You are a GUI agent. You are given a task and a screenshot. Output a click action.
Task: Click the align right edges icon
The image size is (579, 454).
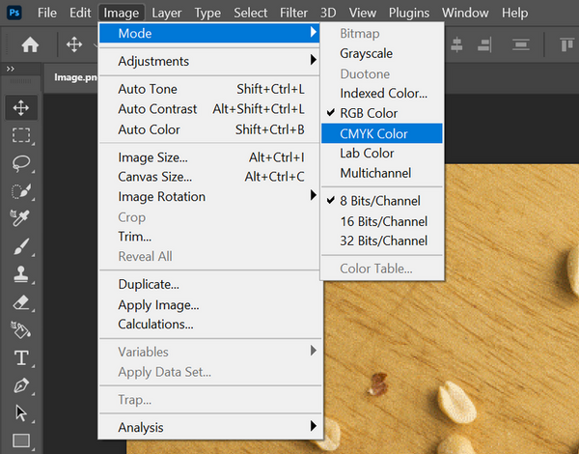[484, 44]
